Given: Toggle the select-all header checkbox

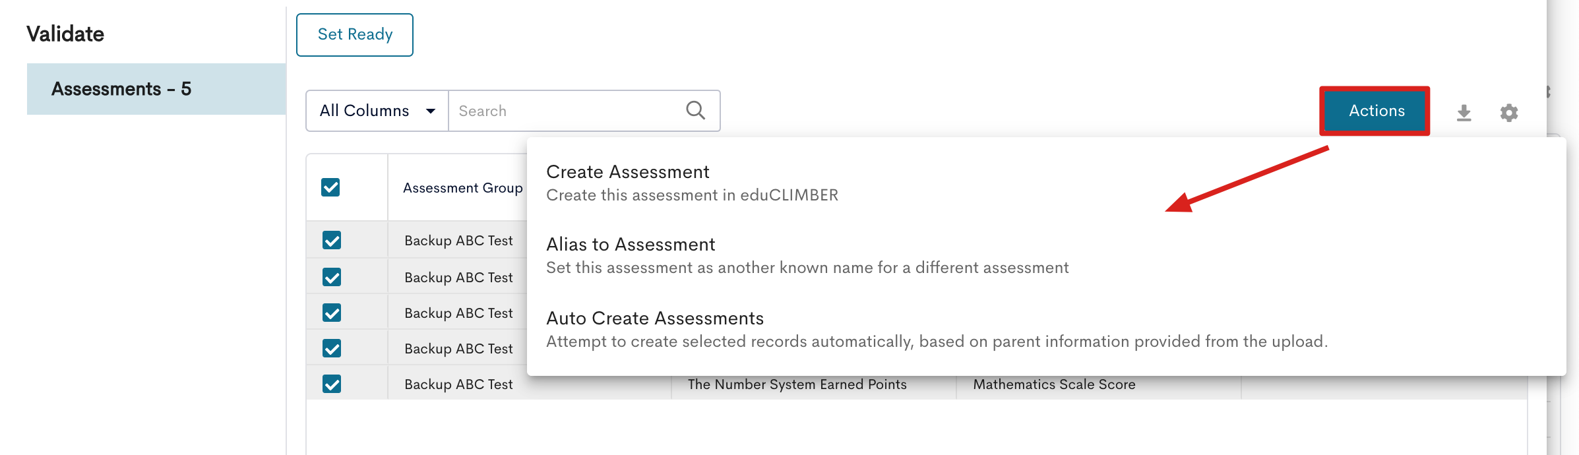Looking at the screenshot, I should (x=330, y=187).
